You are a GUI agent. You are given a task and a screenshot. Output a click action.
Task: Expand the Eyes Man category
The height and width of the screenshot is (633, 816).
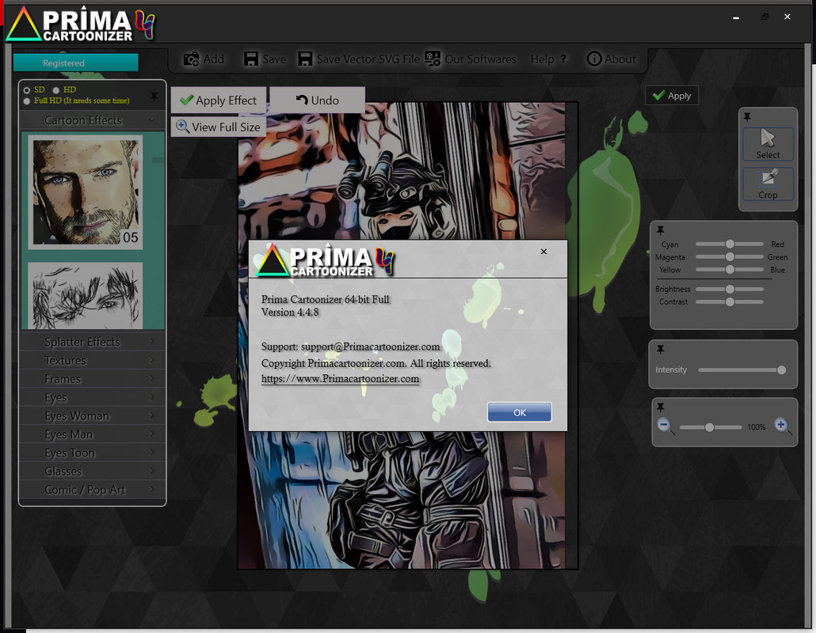pos(92,434)
